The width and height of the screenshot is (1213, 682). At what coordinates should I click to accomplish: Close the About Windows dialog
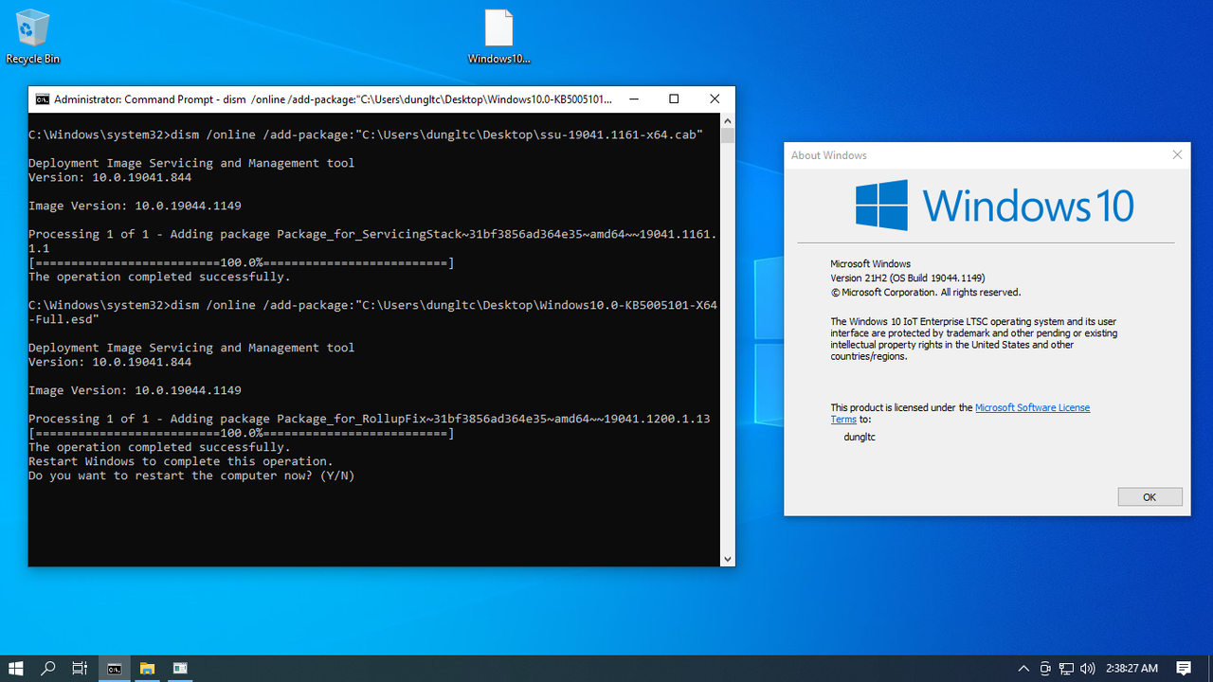click(x=1177, y=154)
